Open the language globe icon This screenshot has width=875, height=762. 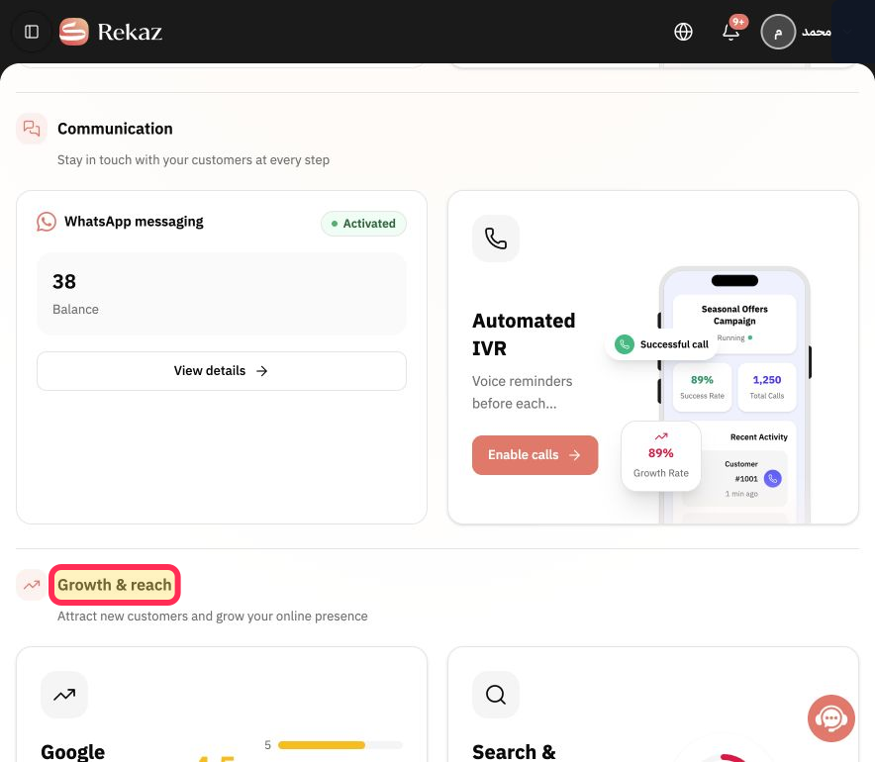pos(683,32)
